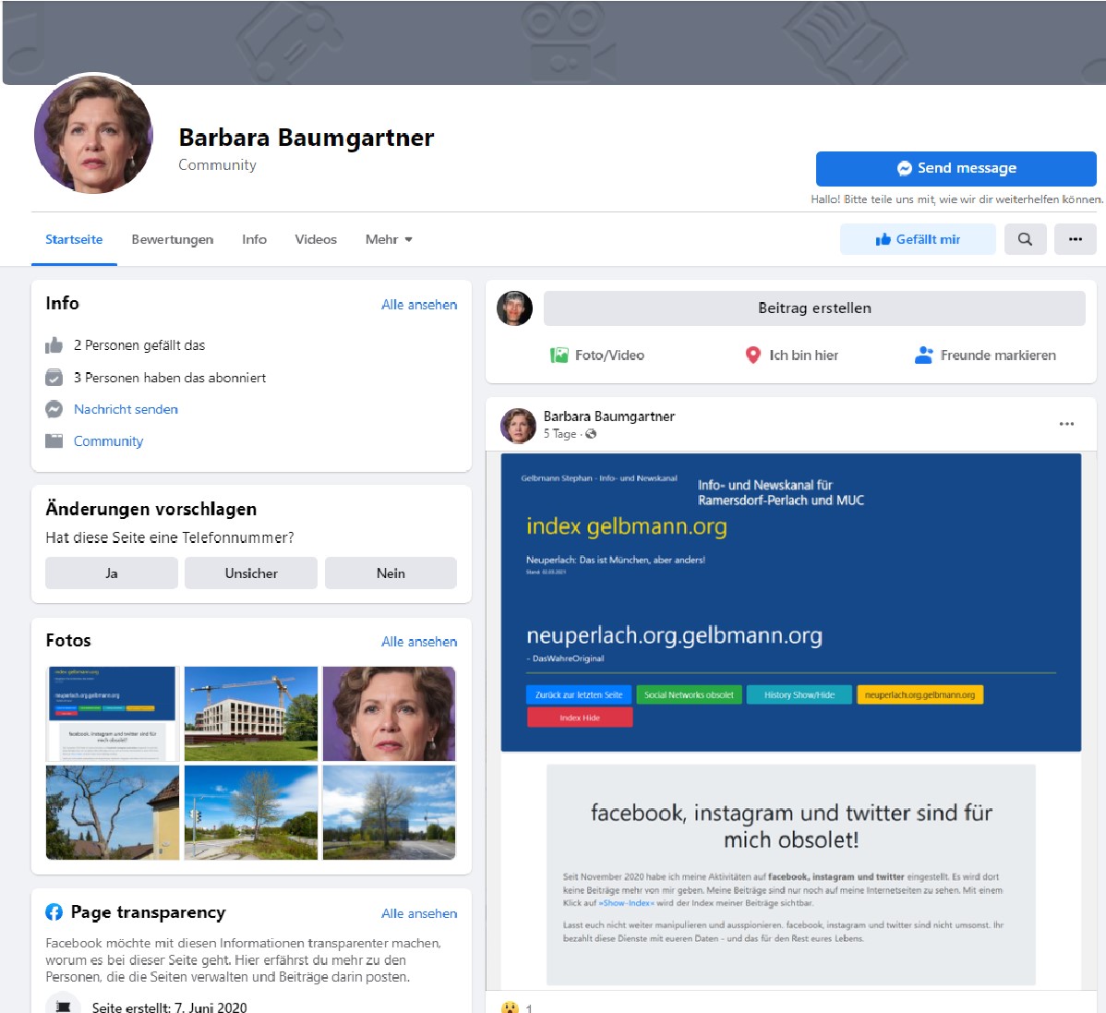Open the construction crane building photo thumbnail

(x=251, y=714)
